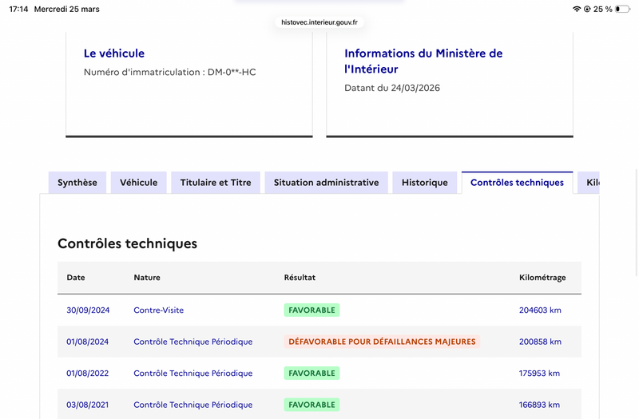Select the 200858 km value
The width and height of the screenshot is (639, 419).
pos(540,342)
